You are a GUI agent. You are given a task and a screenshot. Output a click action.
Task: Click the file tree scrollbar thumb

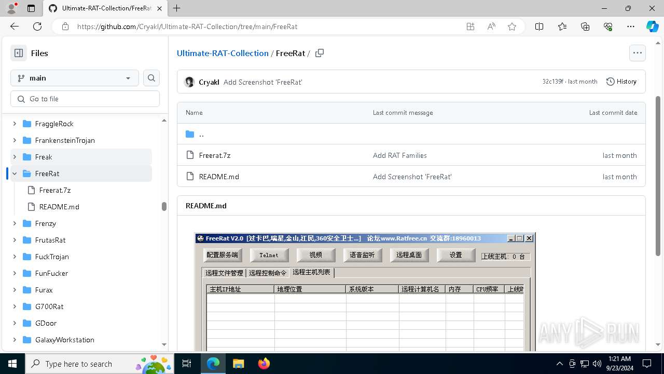point(164,206)
